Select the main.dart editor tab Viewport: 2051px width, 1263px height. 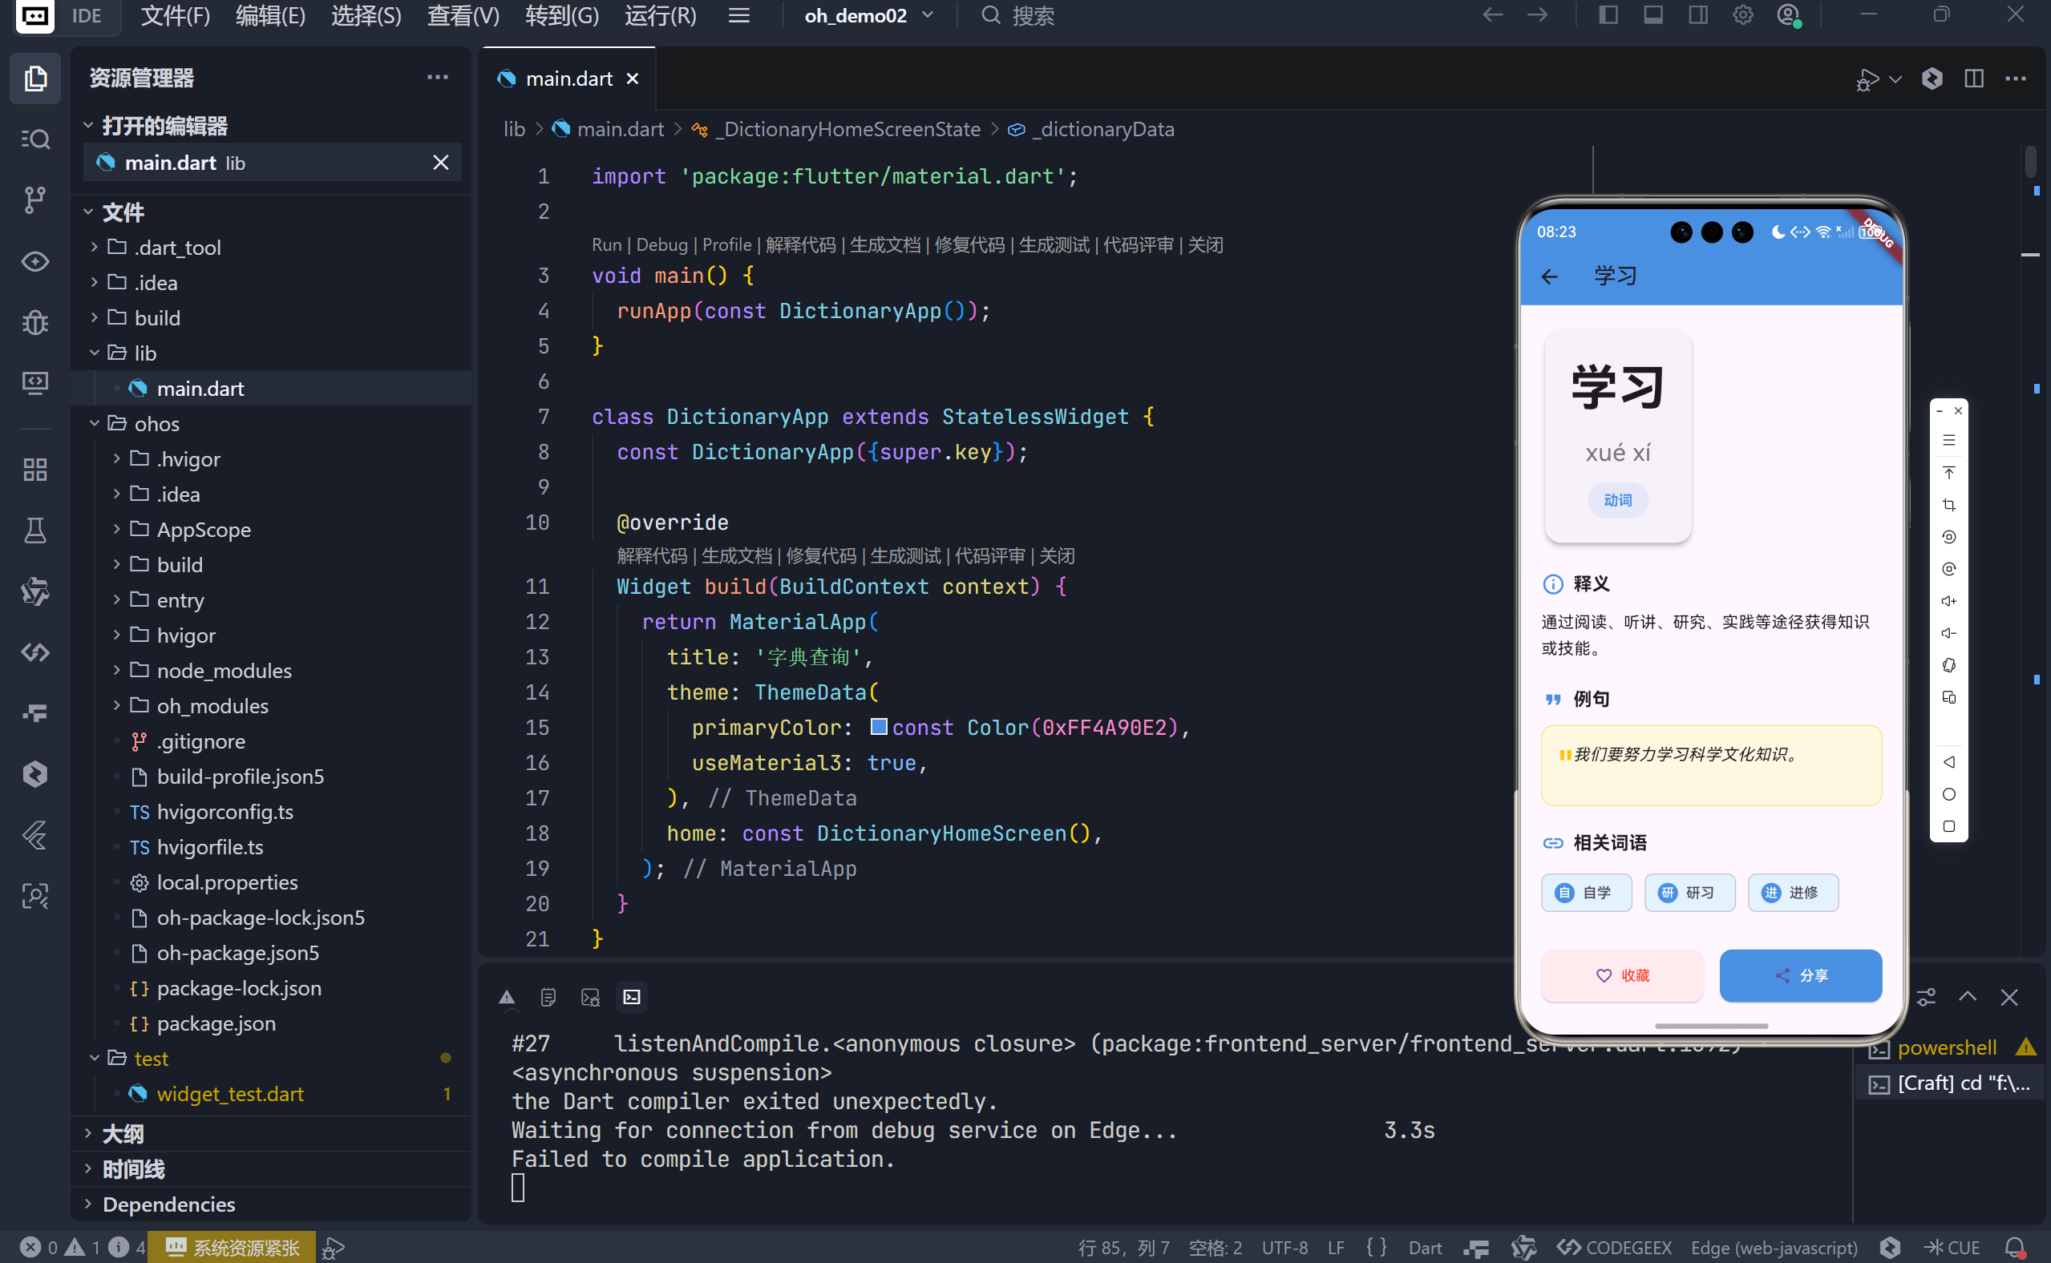pyautogui.click(x=568, y=79)
